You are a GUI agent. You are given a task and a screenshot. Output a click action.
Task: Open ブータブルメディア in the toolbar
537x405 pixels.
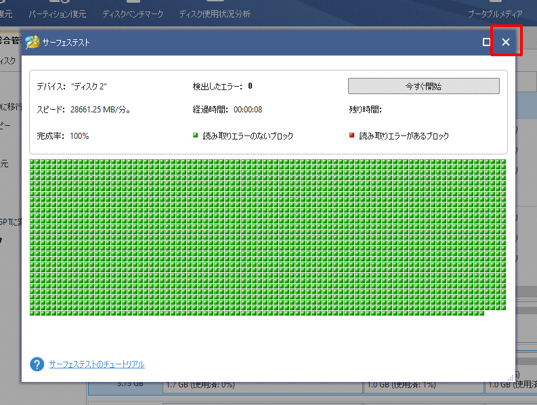pos(495,14)
